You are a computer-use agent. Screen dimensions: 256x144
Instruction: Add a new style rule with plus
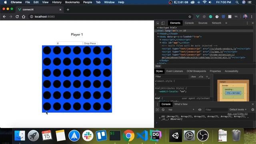[207, 76]
